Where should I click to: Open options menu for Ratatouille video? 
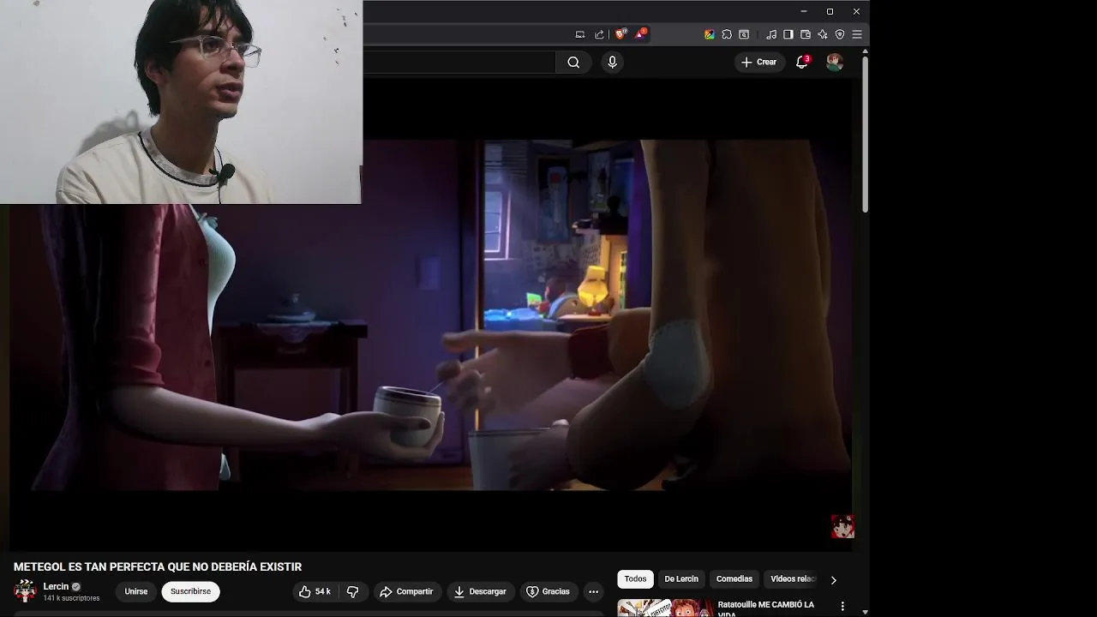pyautogui.click(x=842, y=606)
